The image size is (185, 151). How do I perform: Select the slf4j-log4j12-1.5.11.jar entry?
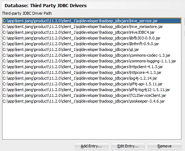pyautogui.click(x=92, y=90)
